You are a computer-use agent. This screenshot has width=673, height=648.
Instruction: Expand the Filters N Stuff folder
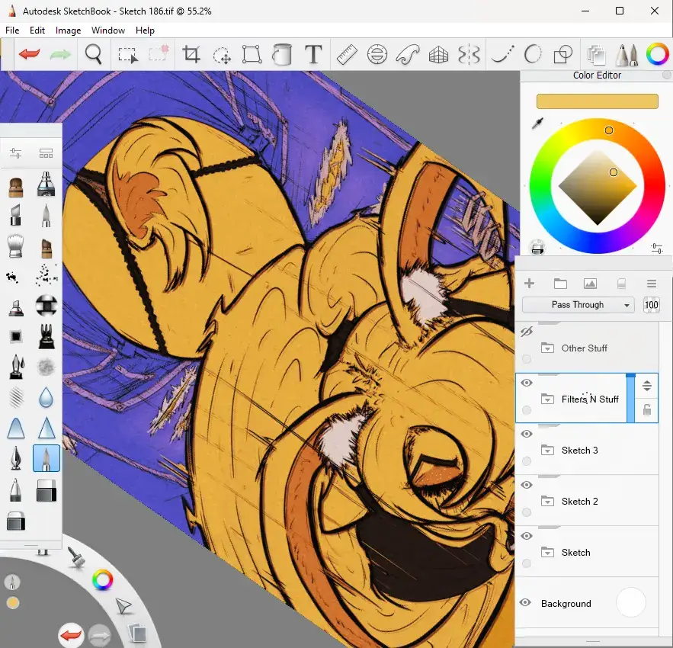click(547, 399)
